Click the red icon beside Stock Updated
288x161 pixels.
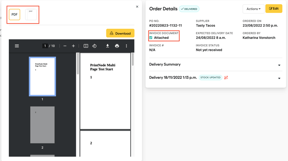[x=226, y=78]
